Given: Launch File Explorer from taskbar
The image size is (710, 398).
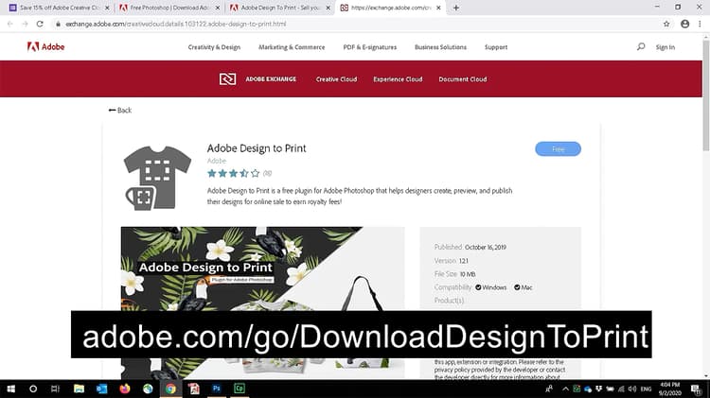Looking at the screenshot, I should point(79,389).
